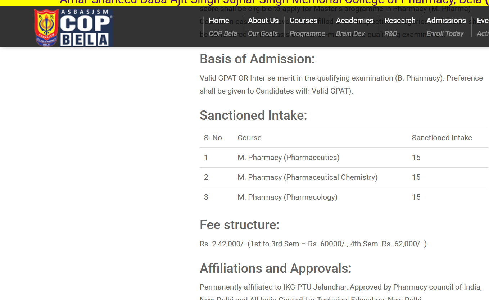Open the Courses navigation menu
Screen dimensions: 489x300
[303, 21]
